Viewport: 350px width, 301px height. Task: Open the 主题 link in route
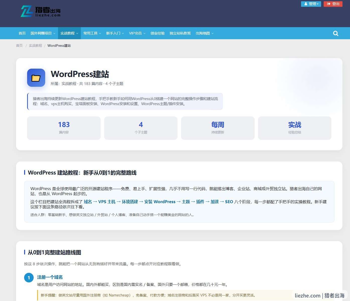pyautogui.click(x=186, y=202)
